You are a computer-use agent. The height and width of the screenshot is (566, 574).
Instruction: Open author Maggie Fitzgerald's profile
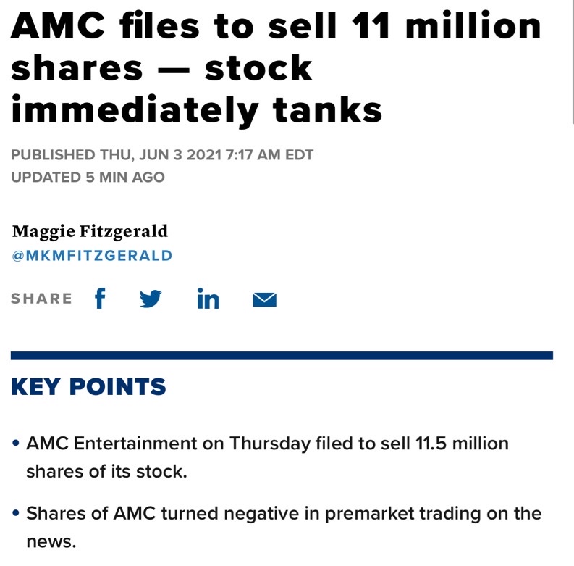pos(90,231)
